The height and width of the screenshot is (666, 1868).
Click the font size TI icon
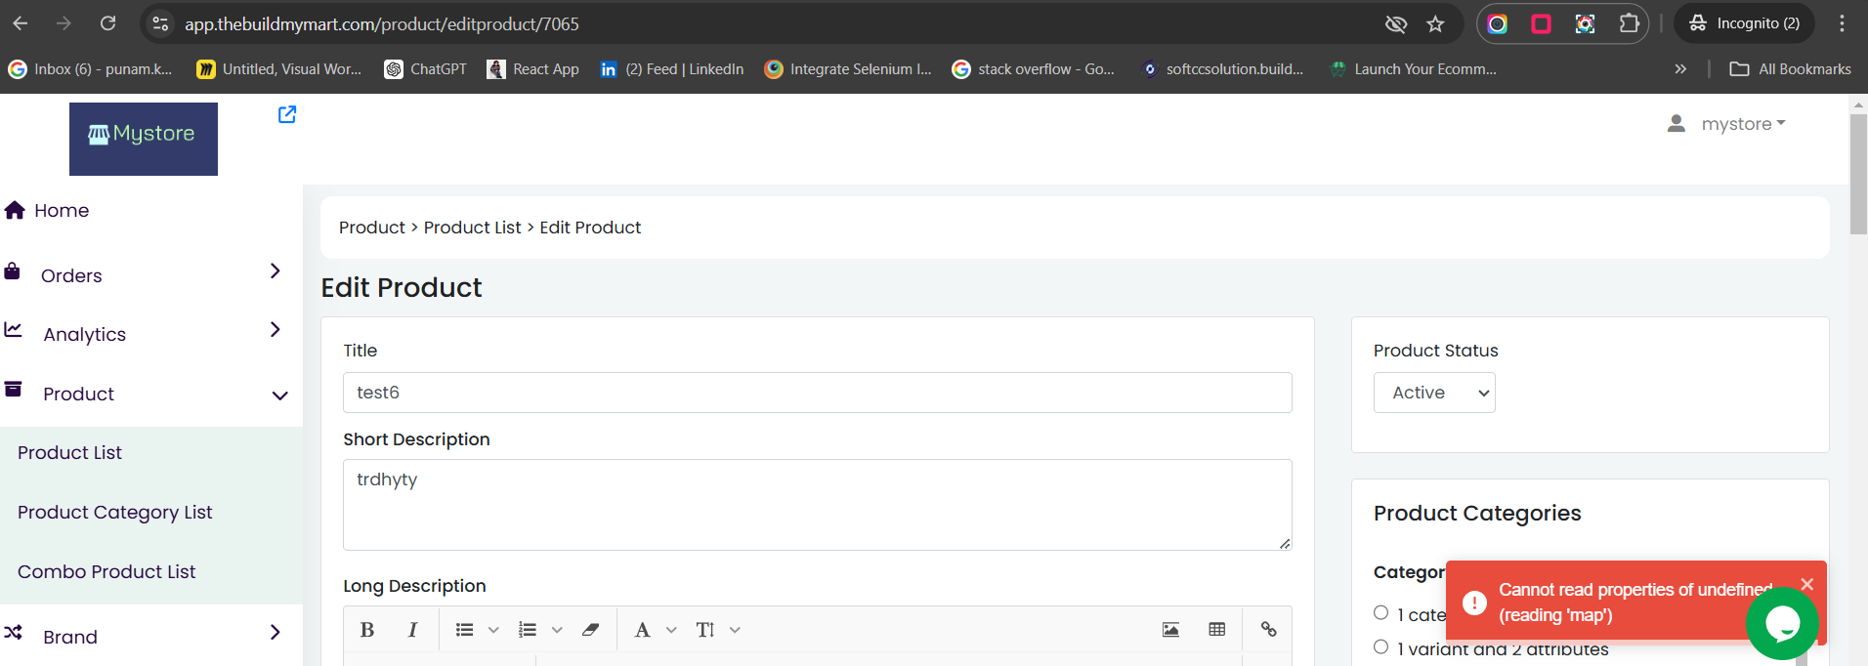click(x=705, y=630)
